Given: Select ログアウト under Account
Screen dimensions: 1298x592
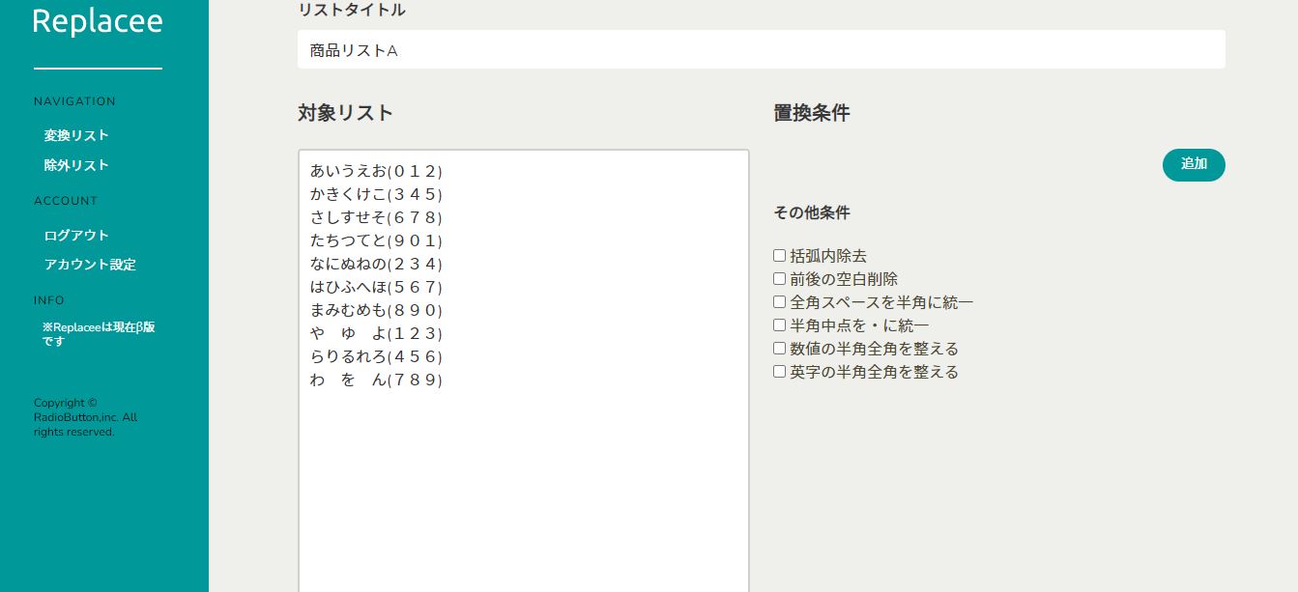Looking at the screenshot, I should [x=76, y=236].
